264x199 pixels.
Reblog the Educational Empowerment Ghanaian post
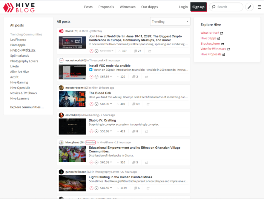pos(146,163)
